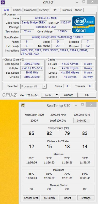Screen dimensions: 98x204
Task: Click the Stepping value 7
Action: tap(88, 42)
